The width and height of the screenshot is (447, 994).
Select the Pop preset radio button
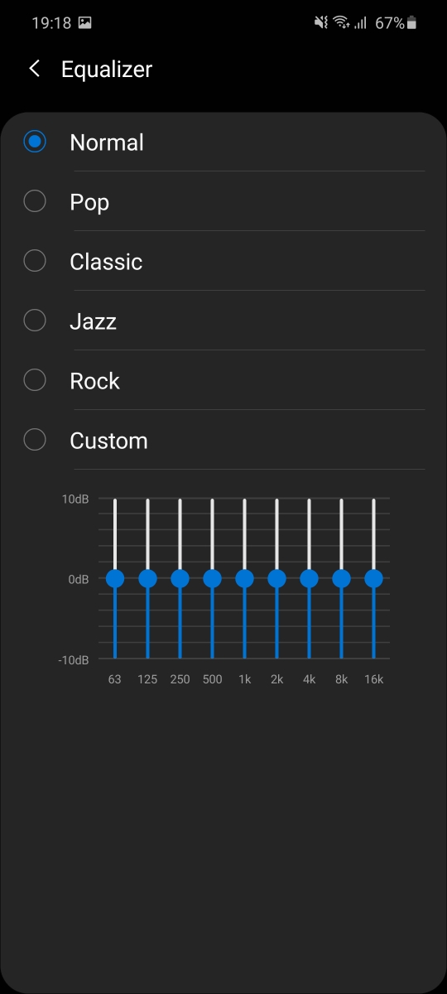pos(35,201)
